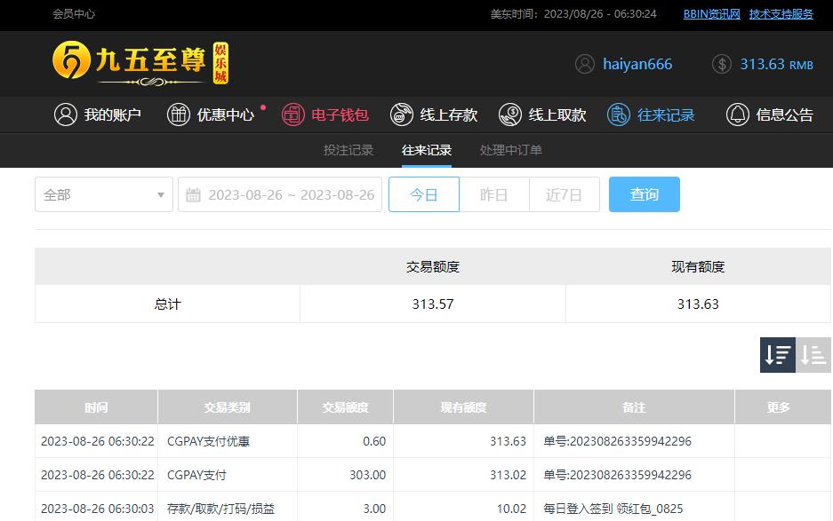This screenshot has height=521, width=833.
Task: Open 线上存款 menu label
Action: (x=449, y=114)
